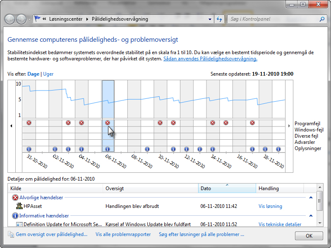Image resolution: width=331 pixels, height=248 pixels.
Task: Click the magnifier icon in the search box
Action: point(322,19)
